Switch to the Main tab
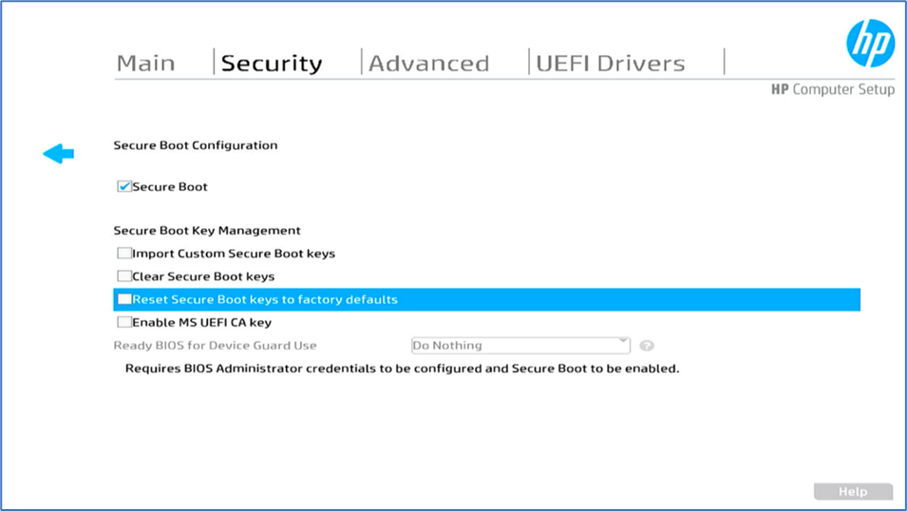 point(145,64)
